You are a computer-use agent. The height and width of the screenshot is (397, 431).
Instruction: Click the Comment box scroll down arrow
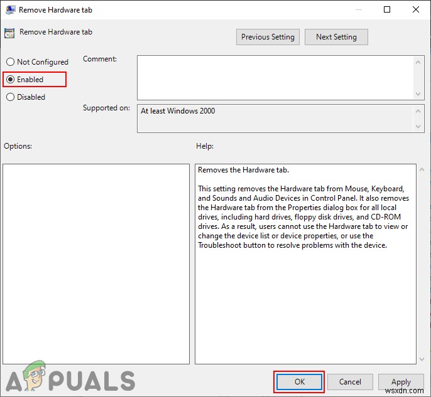click(x=418, y=94)
